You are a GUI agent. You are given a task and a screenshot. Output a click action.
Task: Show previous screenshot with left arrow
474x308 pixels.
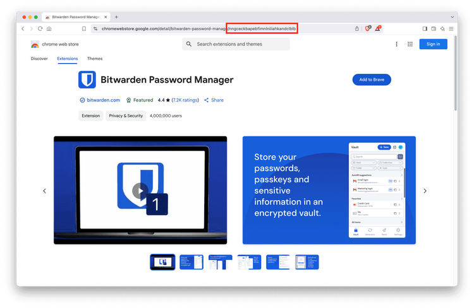(44, 191)
